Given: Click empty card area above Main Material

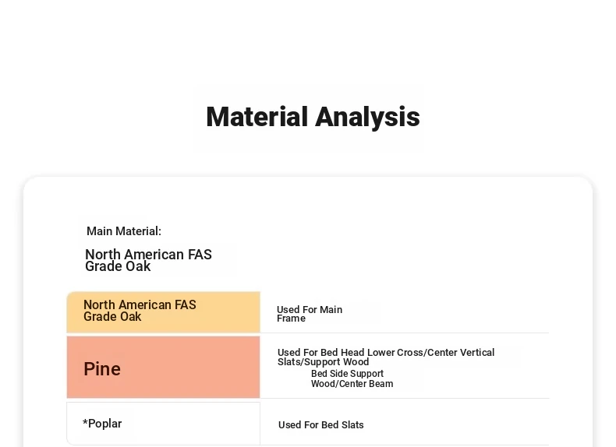Looking at the screenshot, I should tap(308, 200).
